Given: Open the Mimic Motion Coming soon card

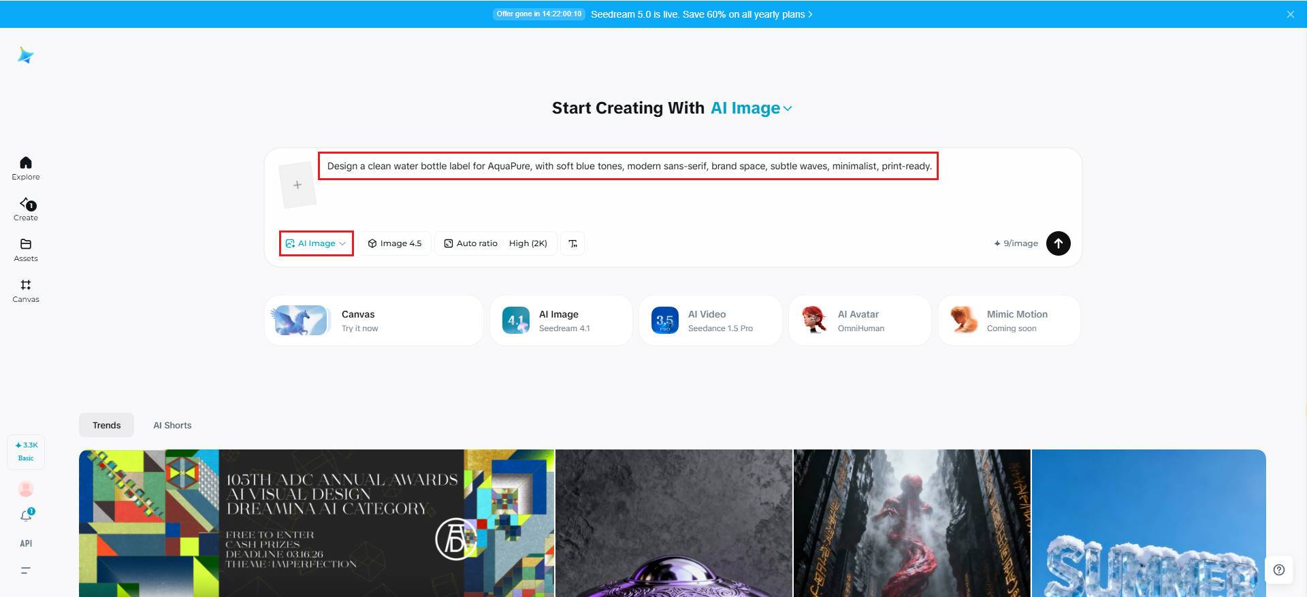Looking at the screenshot, I should coord(1009,320).
